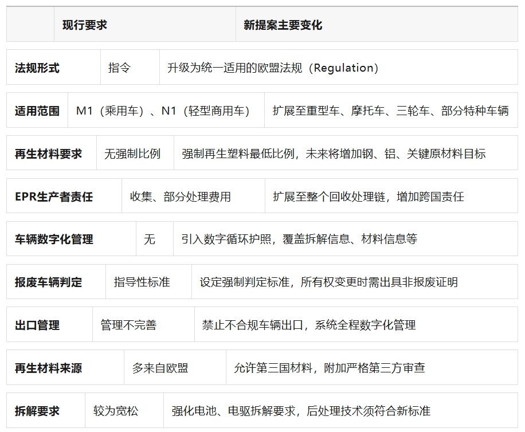Click the M1（乘用车）、N1 cell
This screenshot has height=432, width=525.
(x=163, y=111)
